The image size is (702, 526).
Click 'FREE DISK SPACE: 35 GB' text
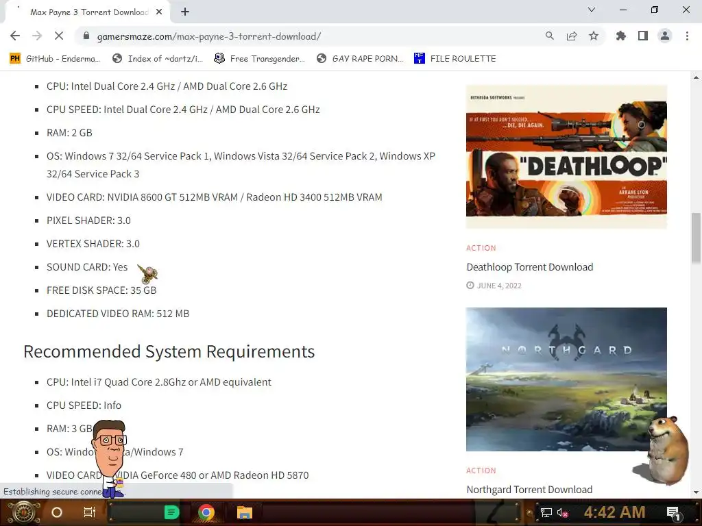coord(101,290)
